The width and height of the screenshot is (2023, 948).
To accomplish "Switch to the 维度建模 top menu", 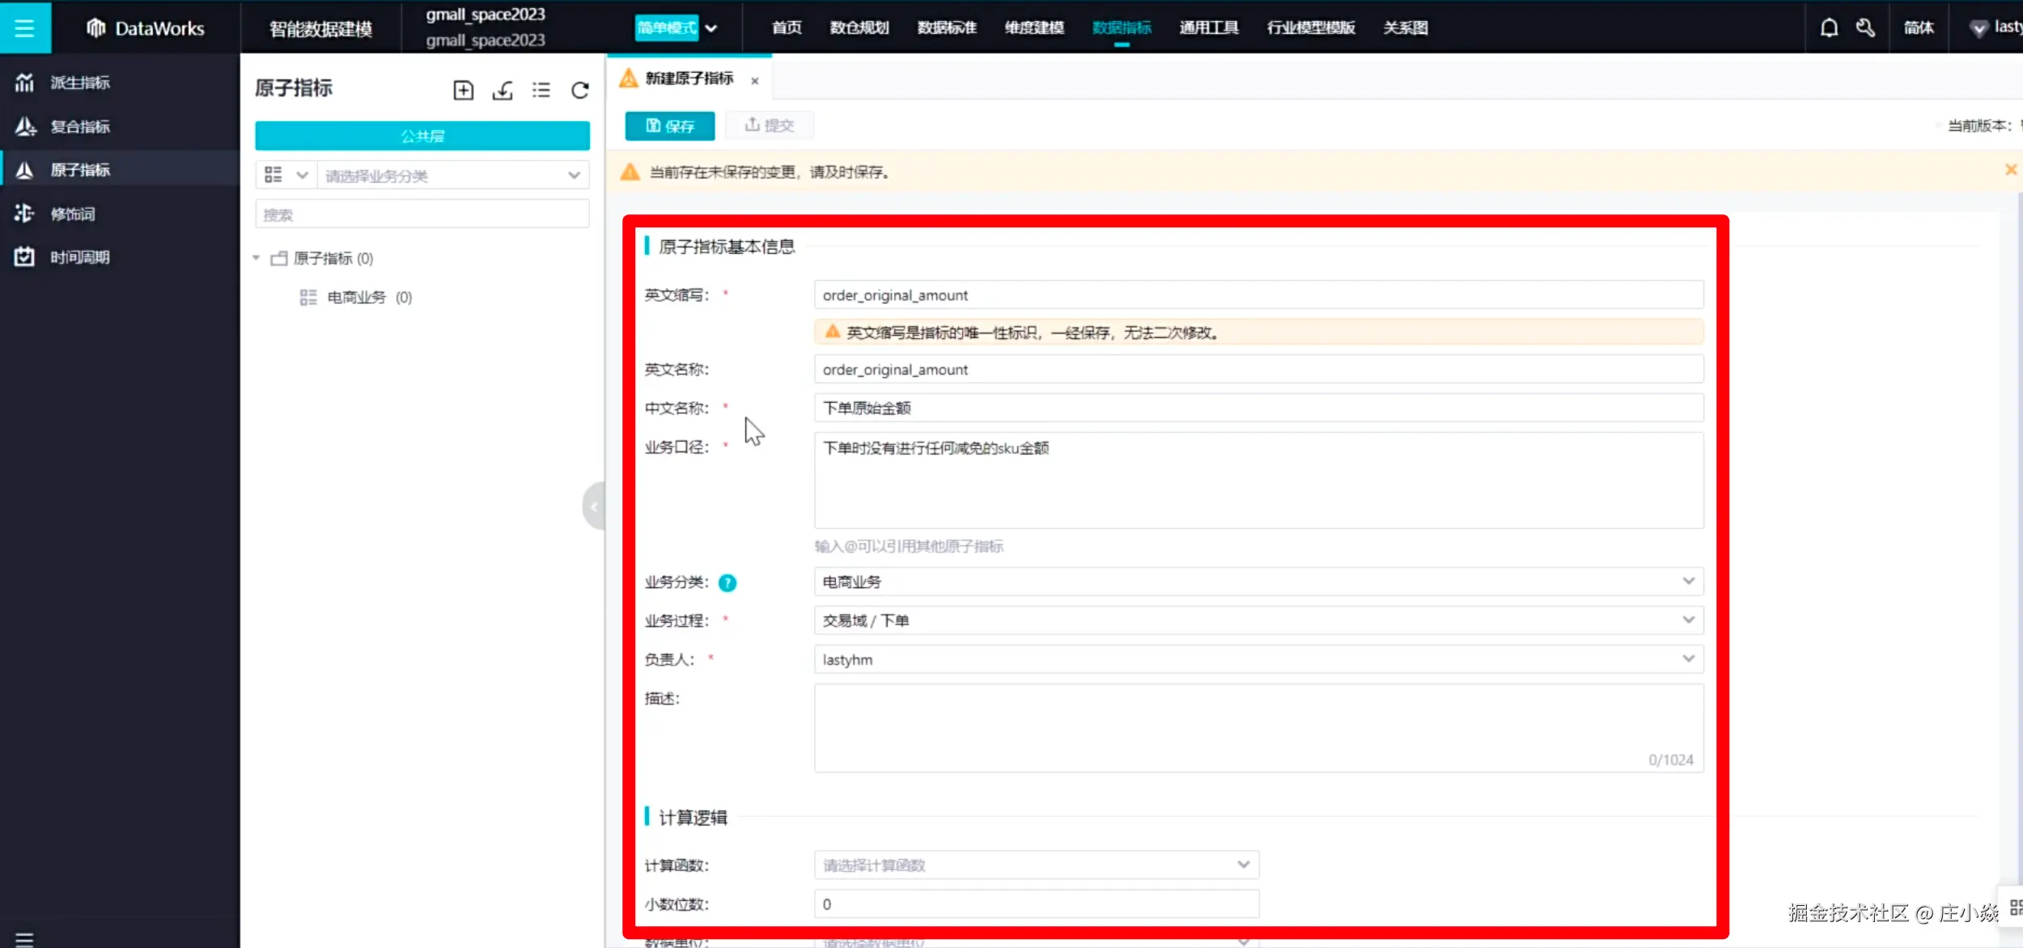I will pos(1033,28).
